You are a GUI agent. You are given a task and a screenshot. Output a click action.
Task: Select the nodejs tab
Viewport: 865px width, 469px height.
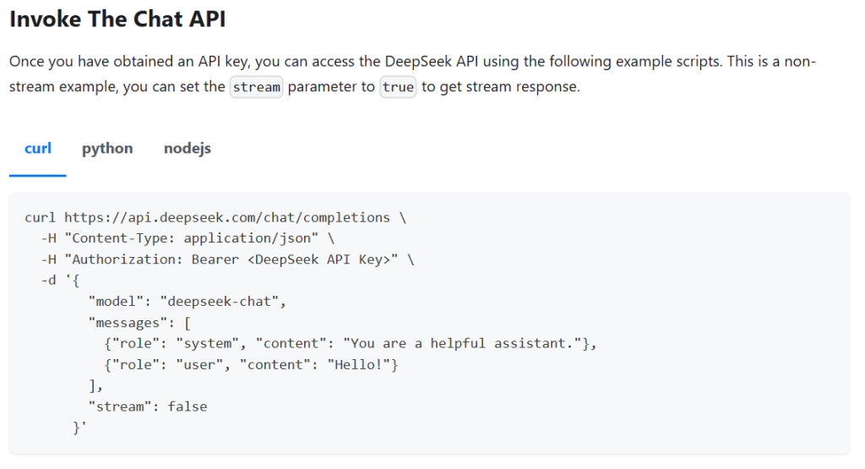click(187, 149)
